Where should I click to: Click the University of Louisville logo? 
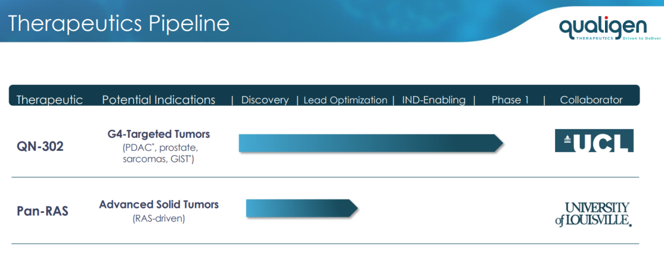point(594,214)
